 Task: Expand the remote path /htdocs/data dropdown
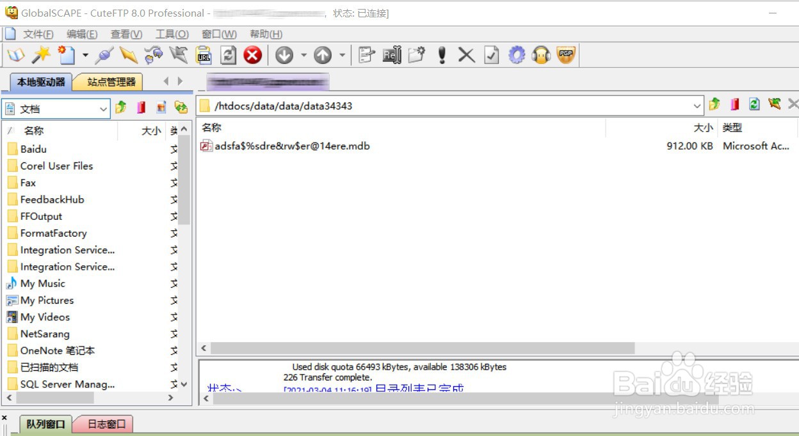[x=697, y=106]
